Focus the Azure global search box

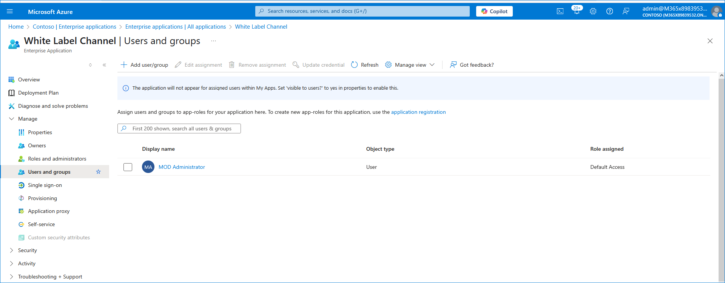click(x=362, y=11)
